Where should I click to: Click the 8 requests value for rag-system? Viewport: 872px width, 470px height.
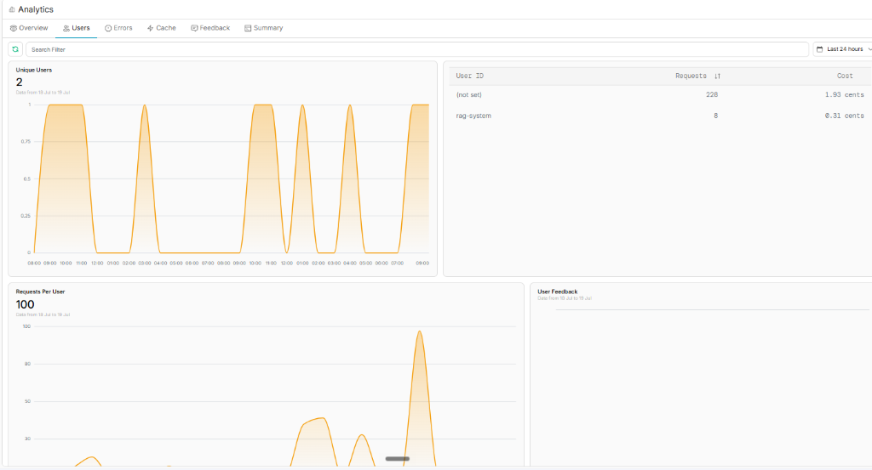point(715,116)
